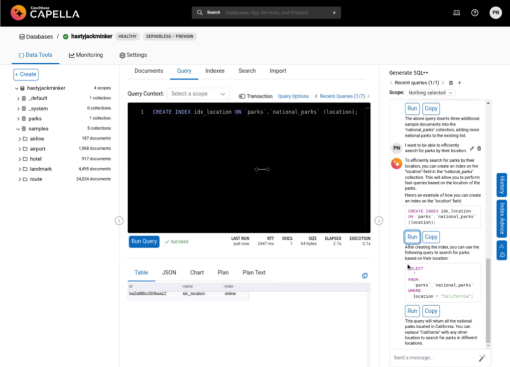
Task: Switch to the Indexes tab
Action: [215, 71]
